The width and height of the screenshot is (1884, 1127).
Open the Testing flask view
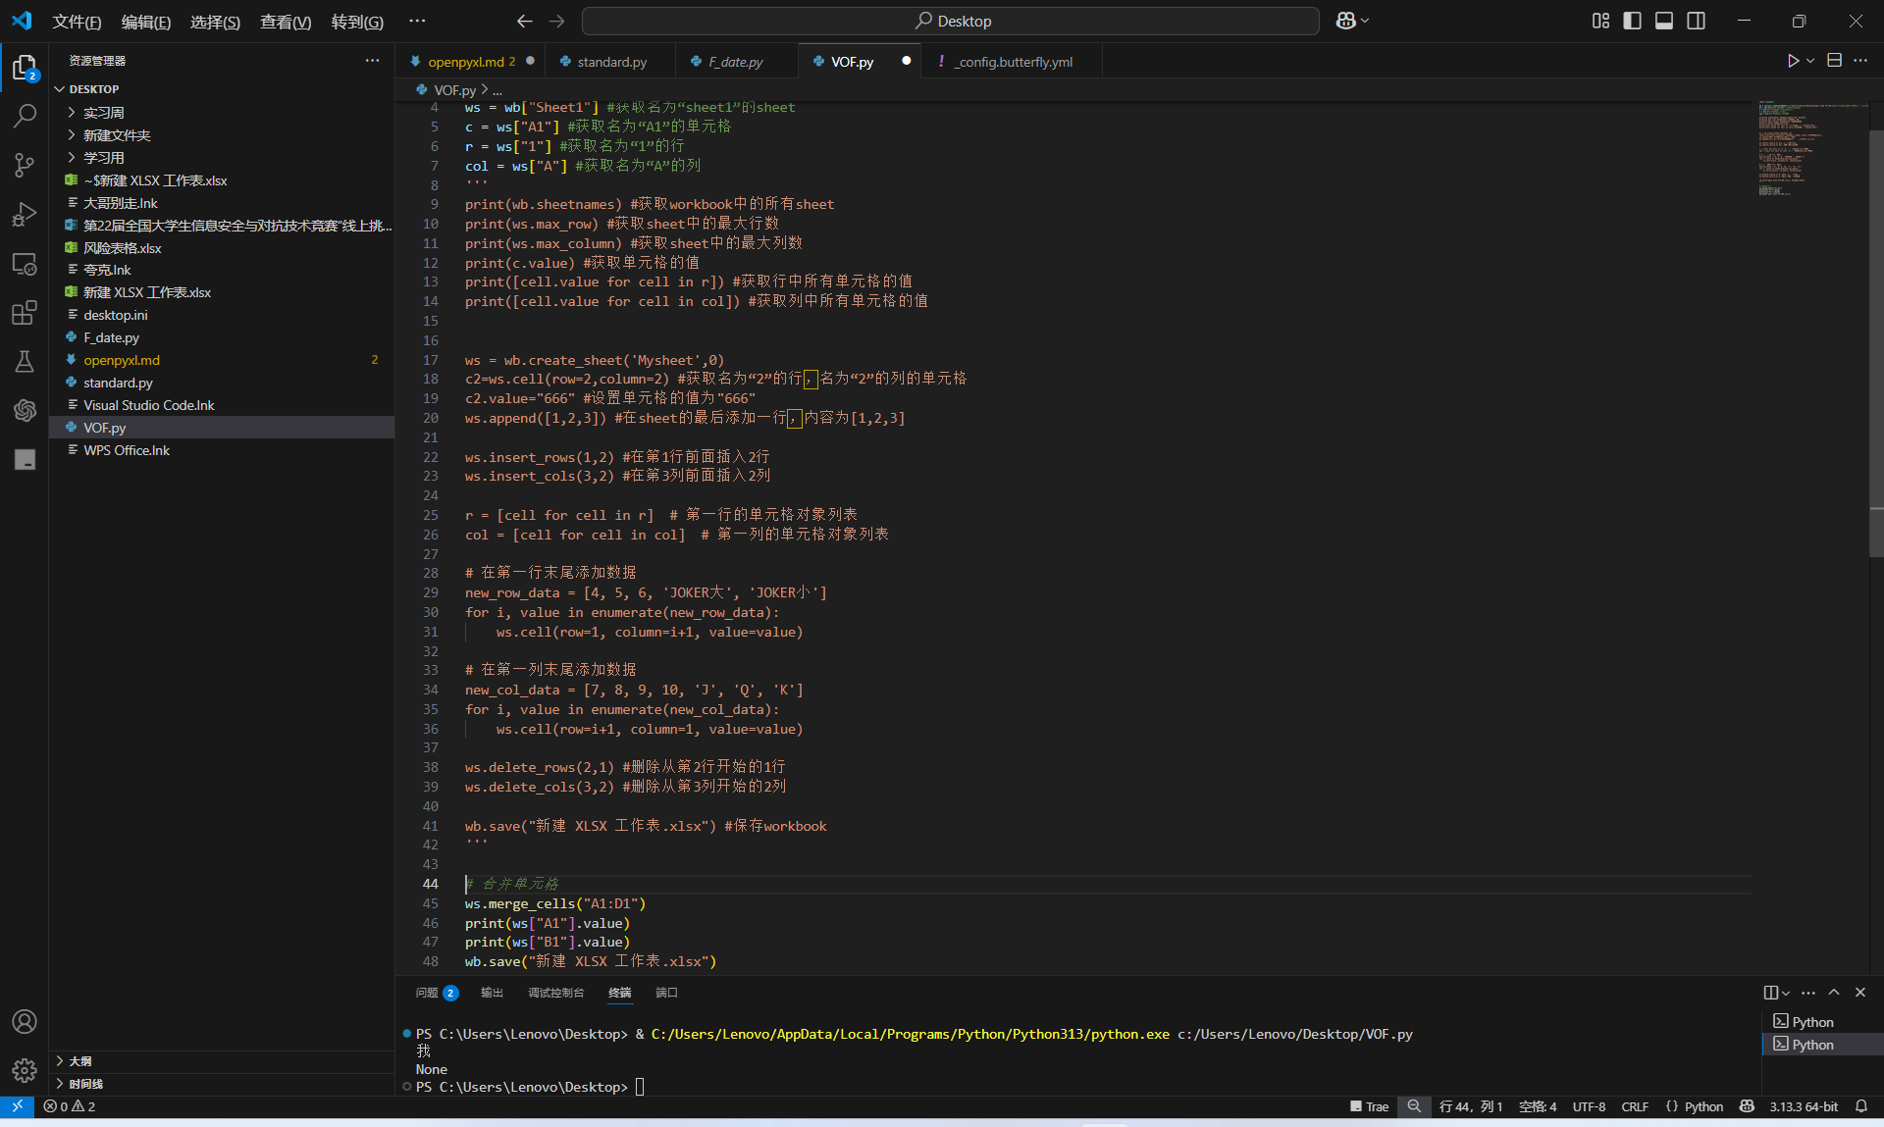click(x=25, y=362)
